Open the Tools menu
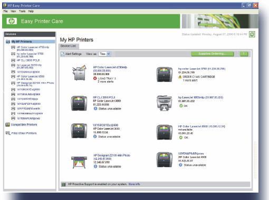 (22, 11)
